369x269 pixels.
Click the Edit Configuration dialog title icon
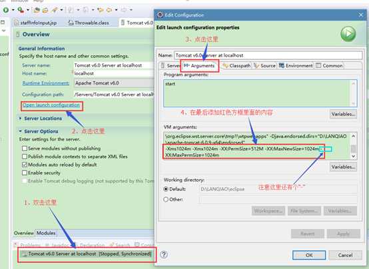coord(161,15)
